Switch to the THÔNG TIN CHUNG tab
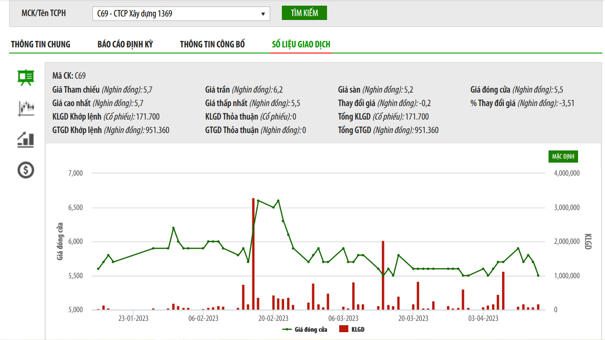Screen dimensions: 605x340 (40, 44)
